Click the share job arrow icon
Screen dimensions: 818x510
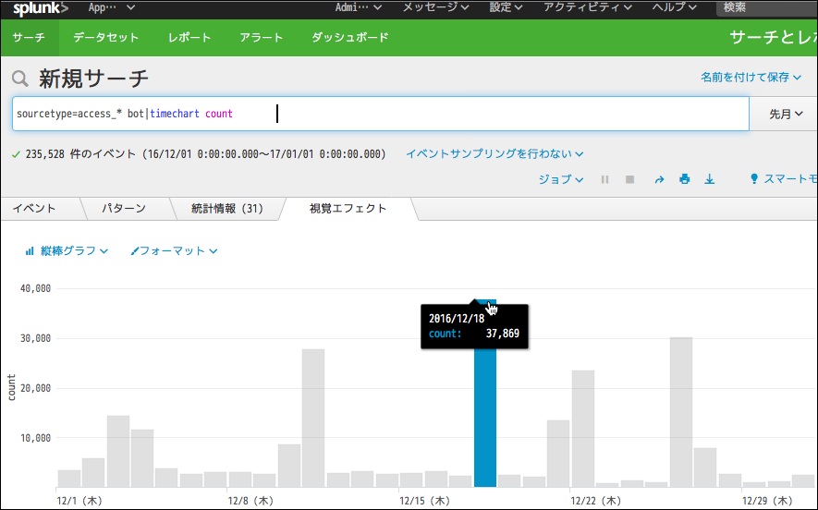[x=659, y=179]
